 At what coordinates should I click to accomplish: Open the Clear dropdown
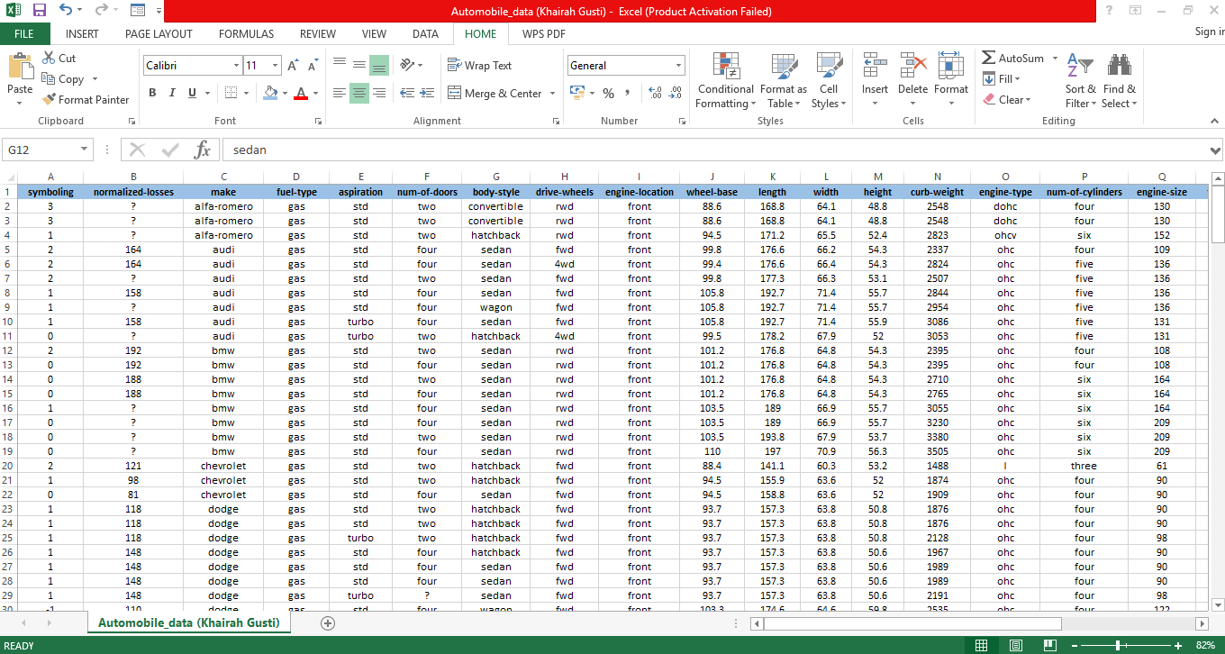[1007, 100]
